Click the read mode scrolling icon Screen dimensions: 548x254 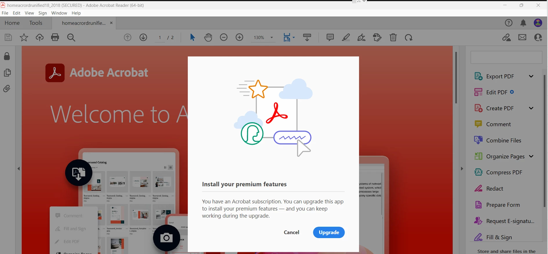[307, 37]
